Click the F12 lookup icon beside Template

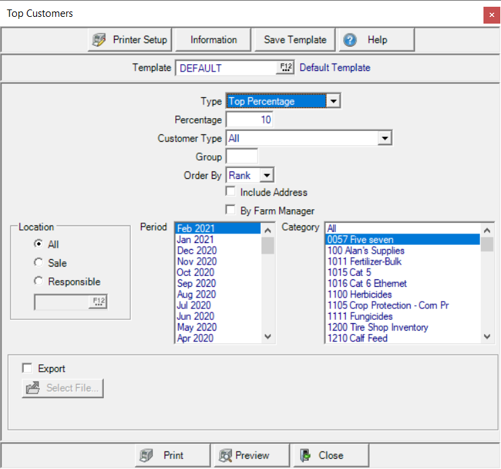pos(286,67)
